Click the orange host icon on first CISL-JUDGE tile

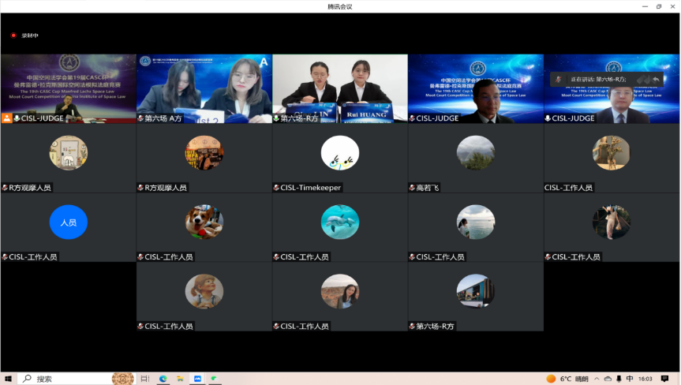click(7, 118)
